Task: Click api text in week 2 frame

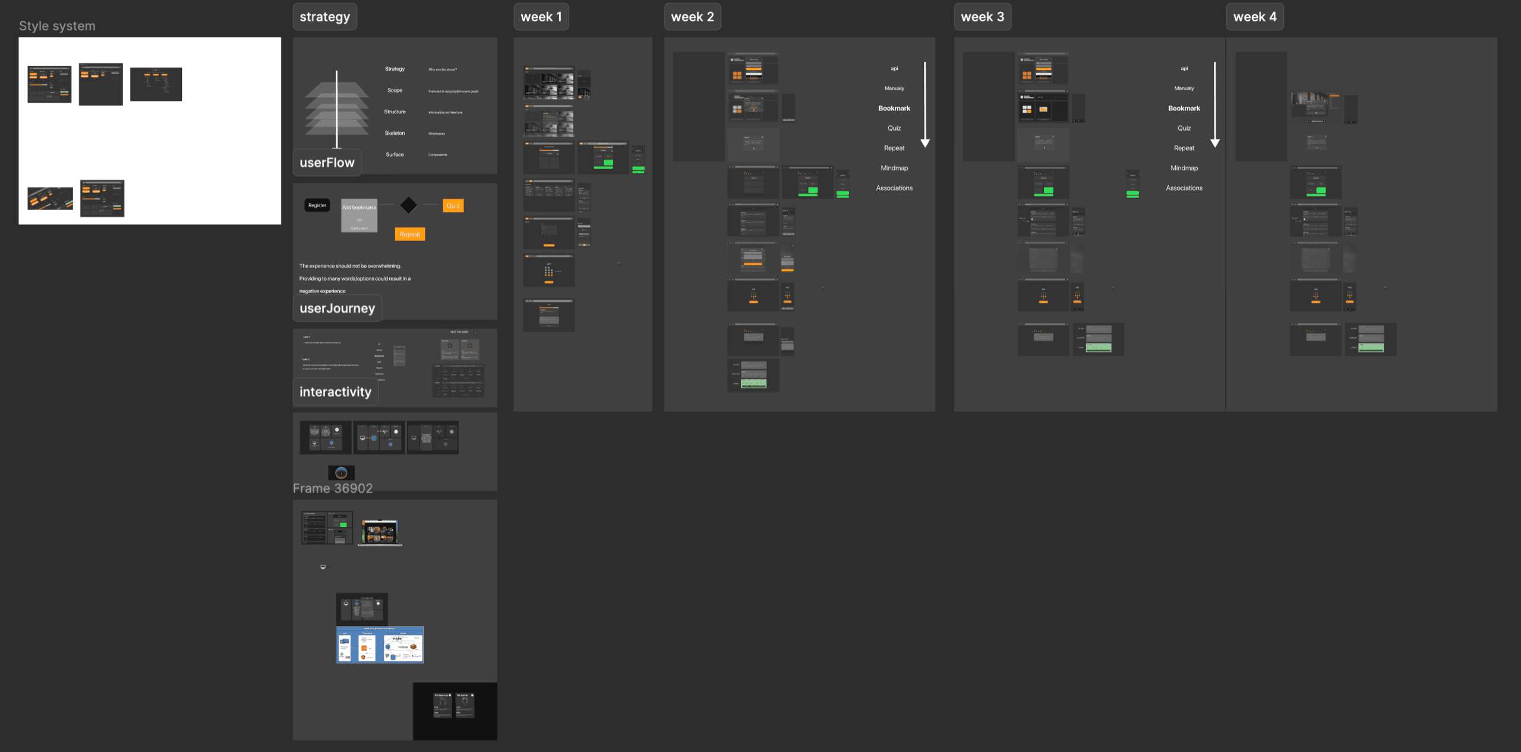Action: tap(894, 69)
